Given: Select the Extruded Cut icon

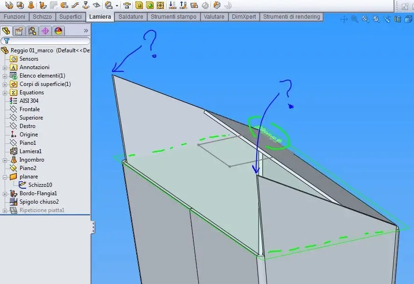Looking at the screenshot, I should [x=139, y=5].
